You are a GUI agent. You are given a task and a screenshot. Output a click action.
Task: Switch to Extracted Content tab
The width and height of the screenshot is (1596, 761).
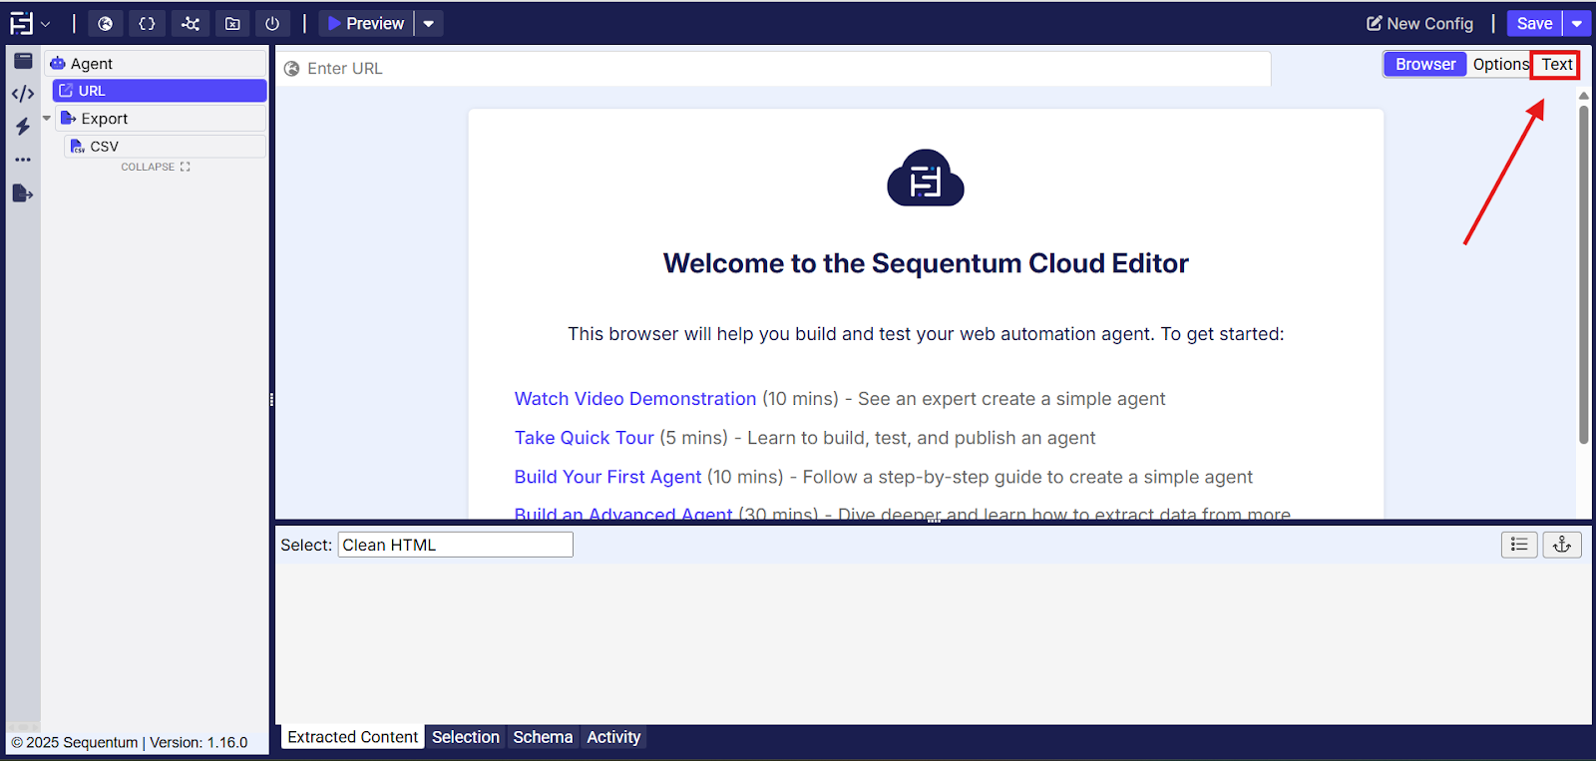(x=353, y=737)
